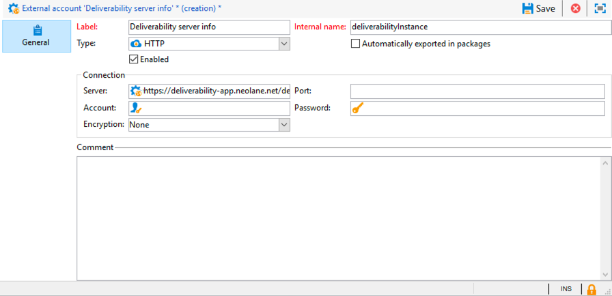Click the Comment scrollbar down arrow
The image size is (612, 296).
click(605, 274)
